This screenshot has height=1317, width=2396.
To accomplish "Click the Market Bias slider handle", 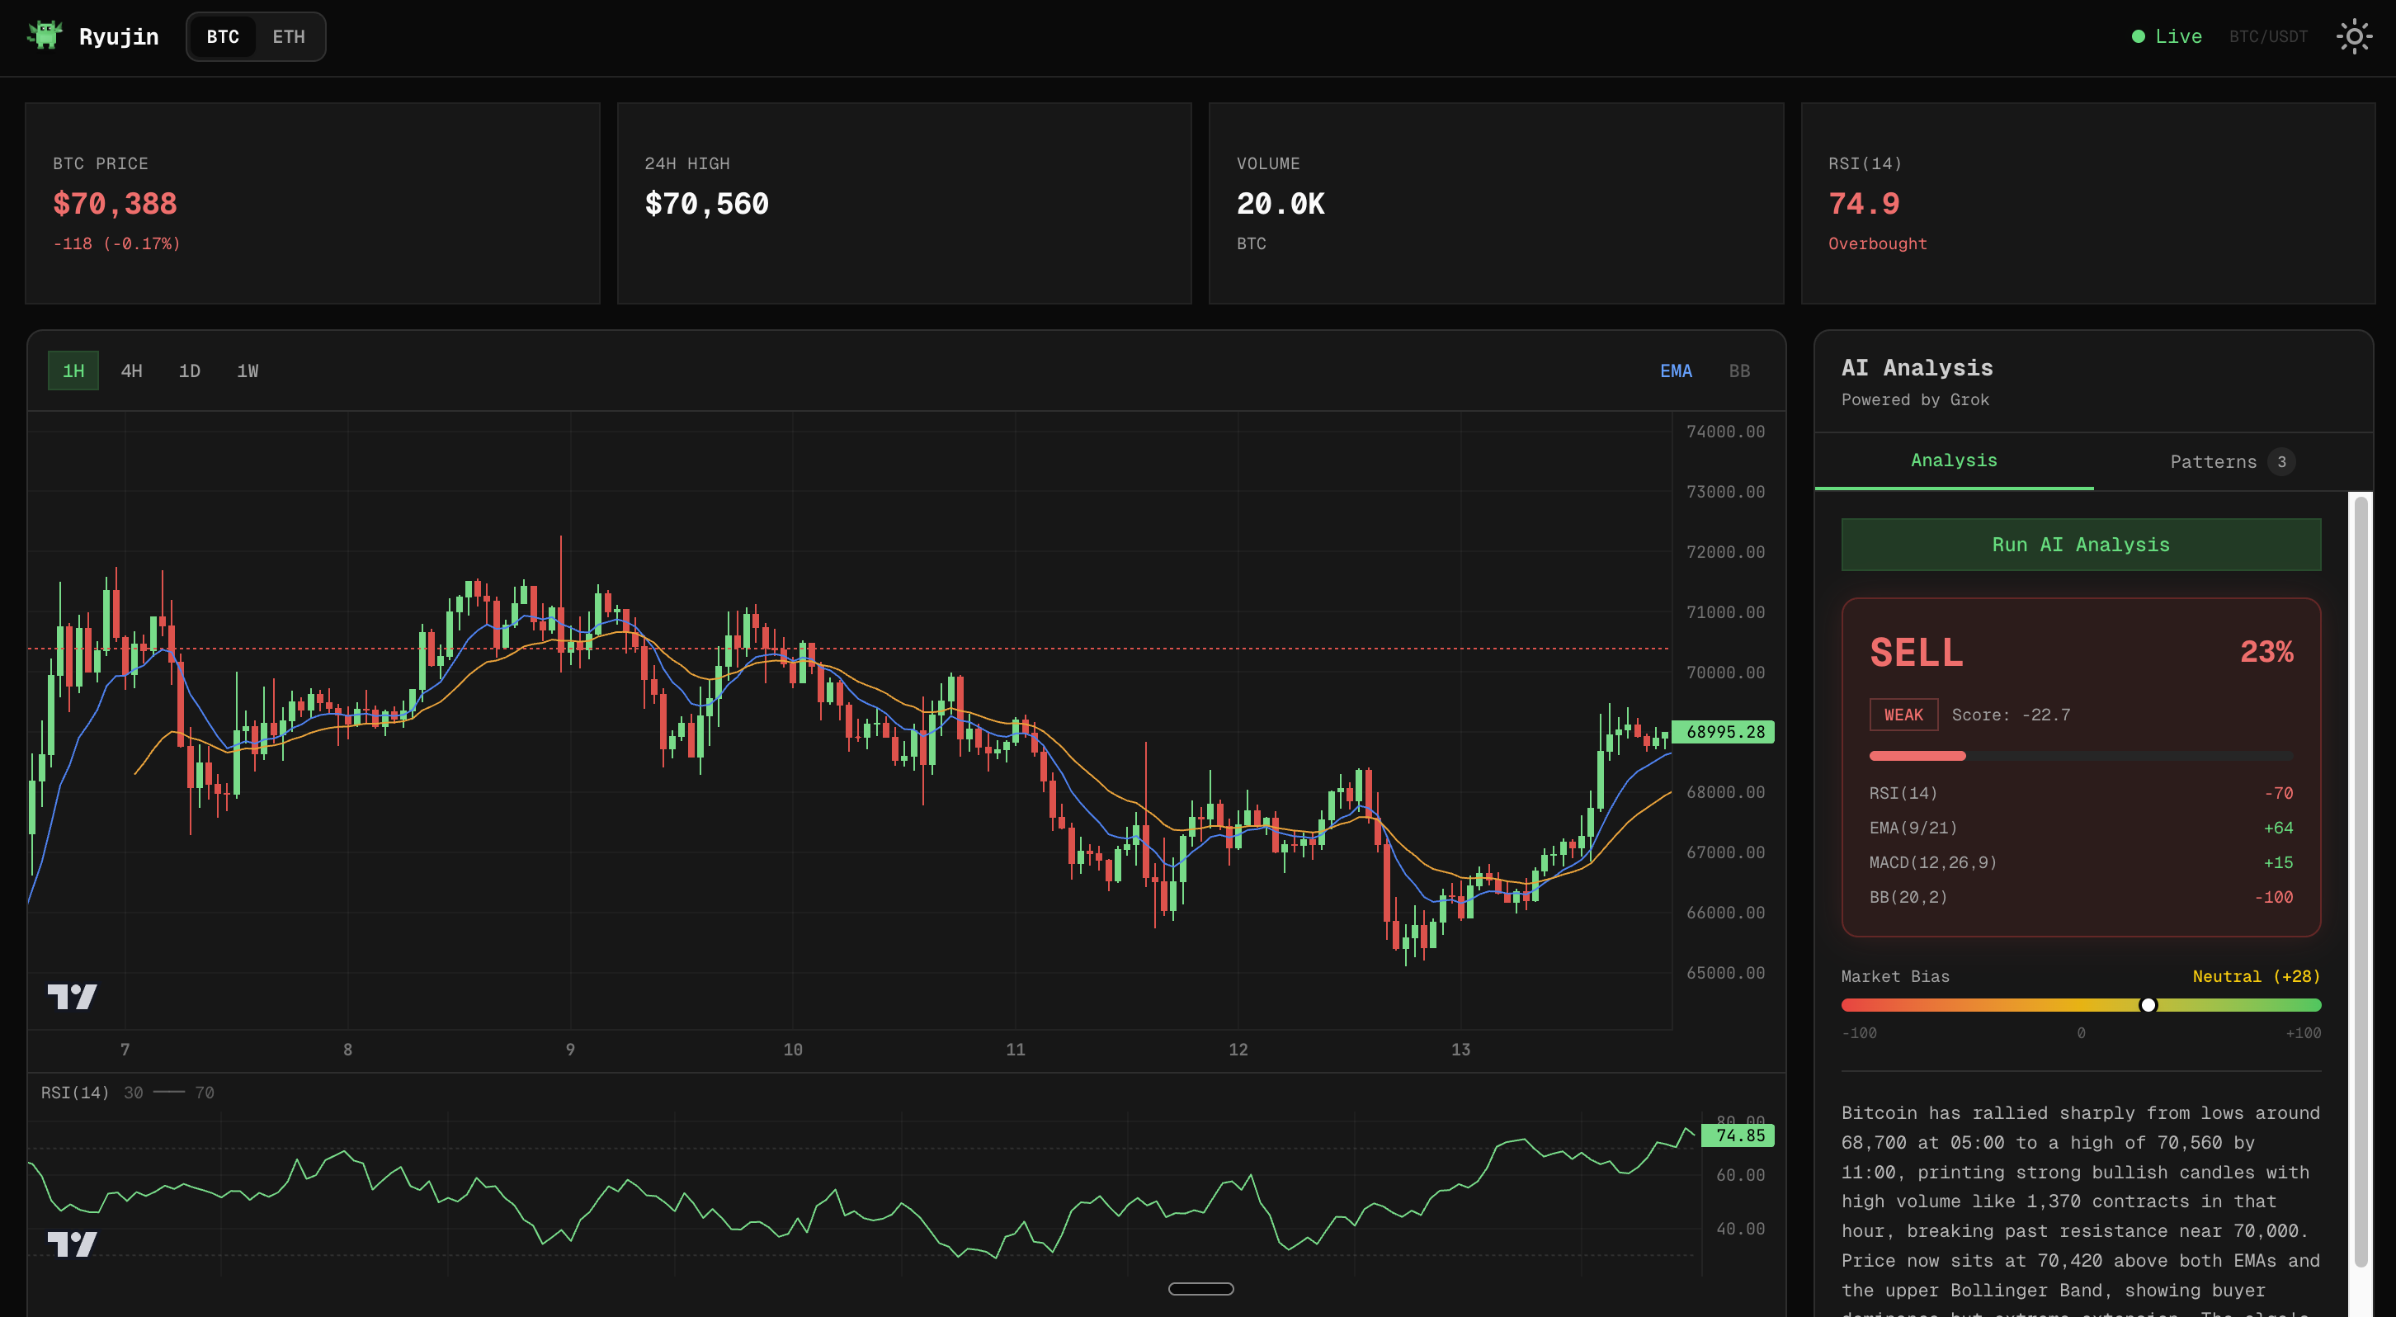I will point(2148,1004).
